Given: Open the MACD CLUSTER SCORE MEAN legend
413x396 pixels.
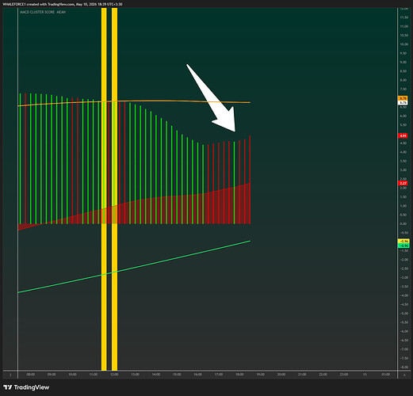Looking at the screenshot, I should click(x=43, y=12).
